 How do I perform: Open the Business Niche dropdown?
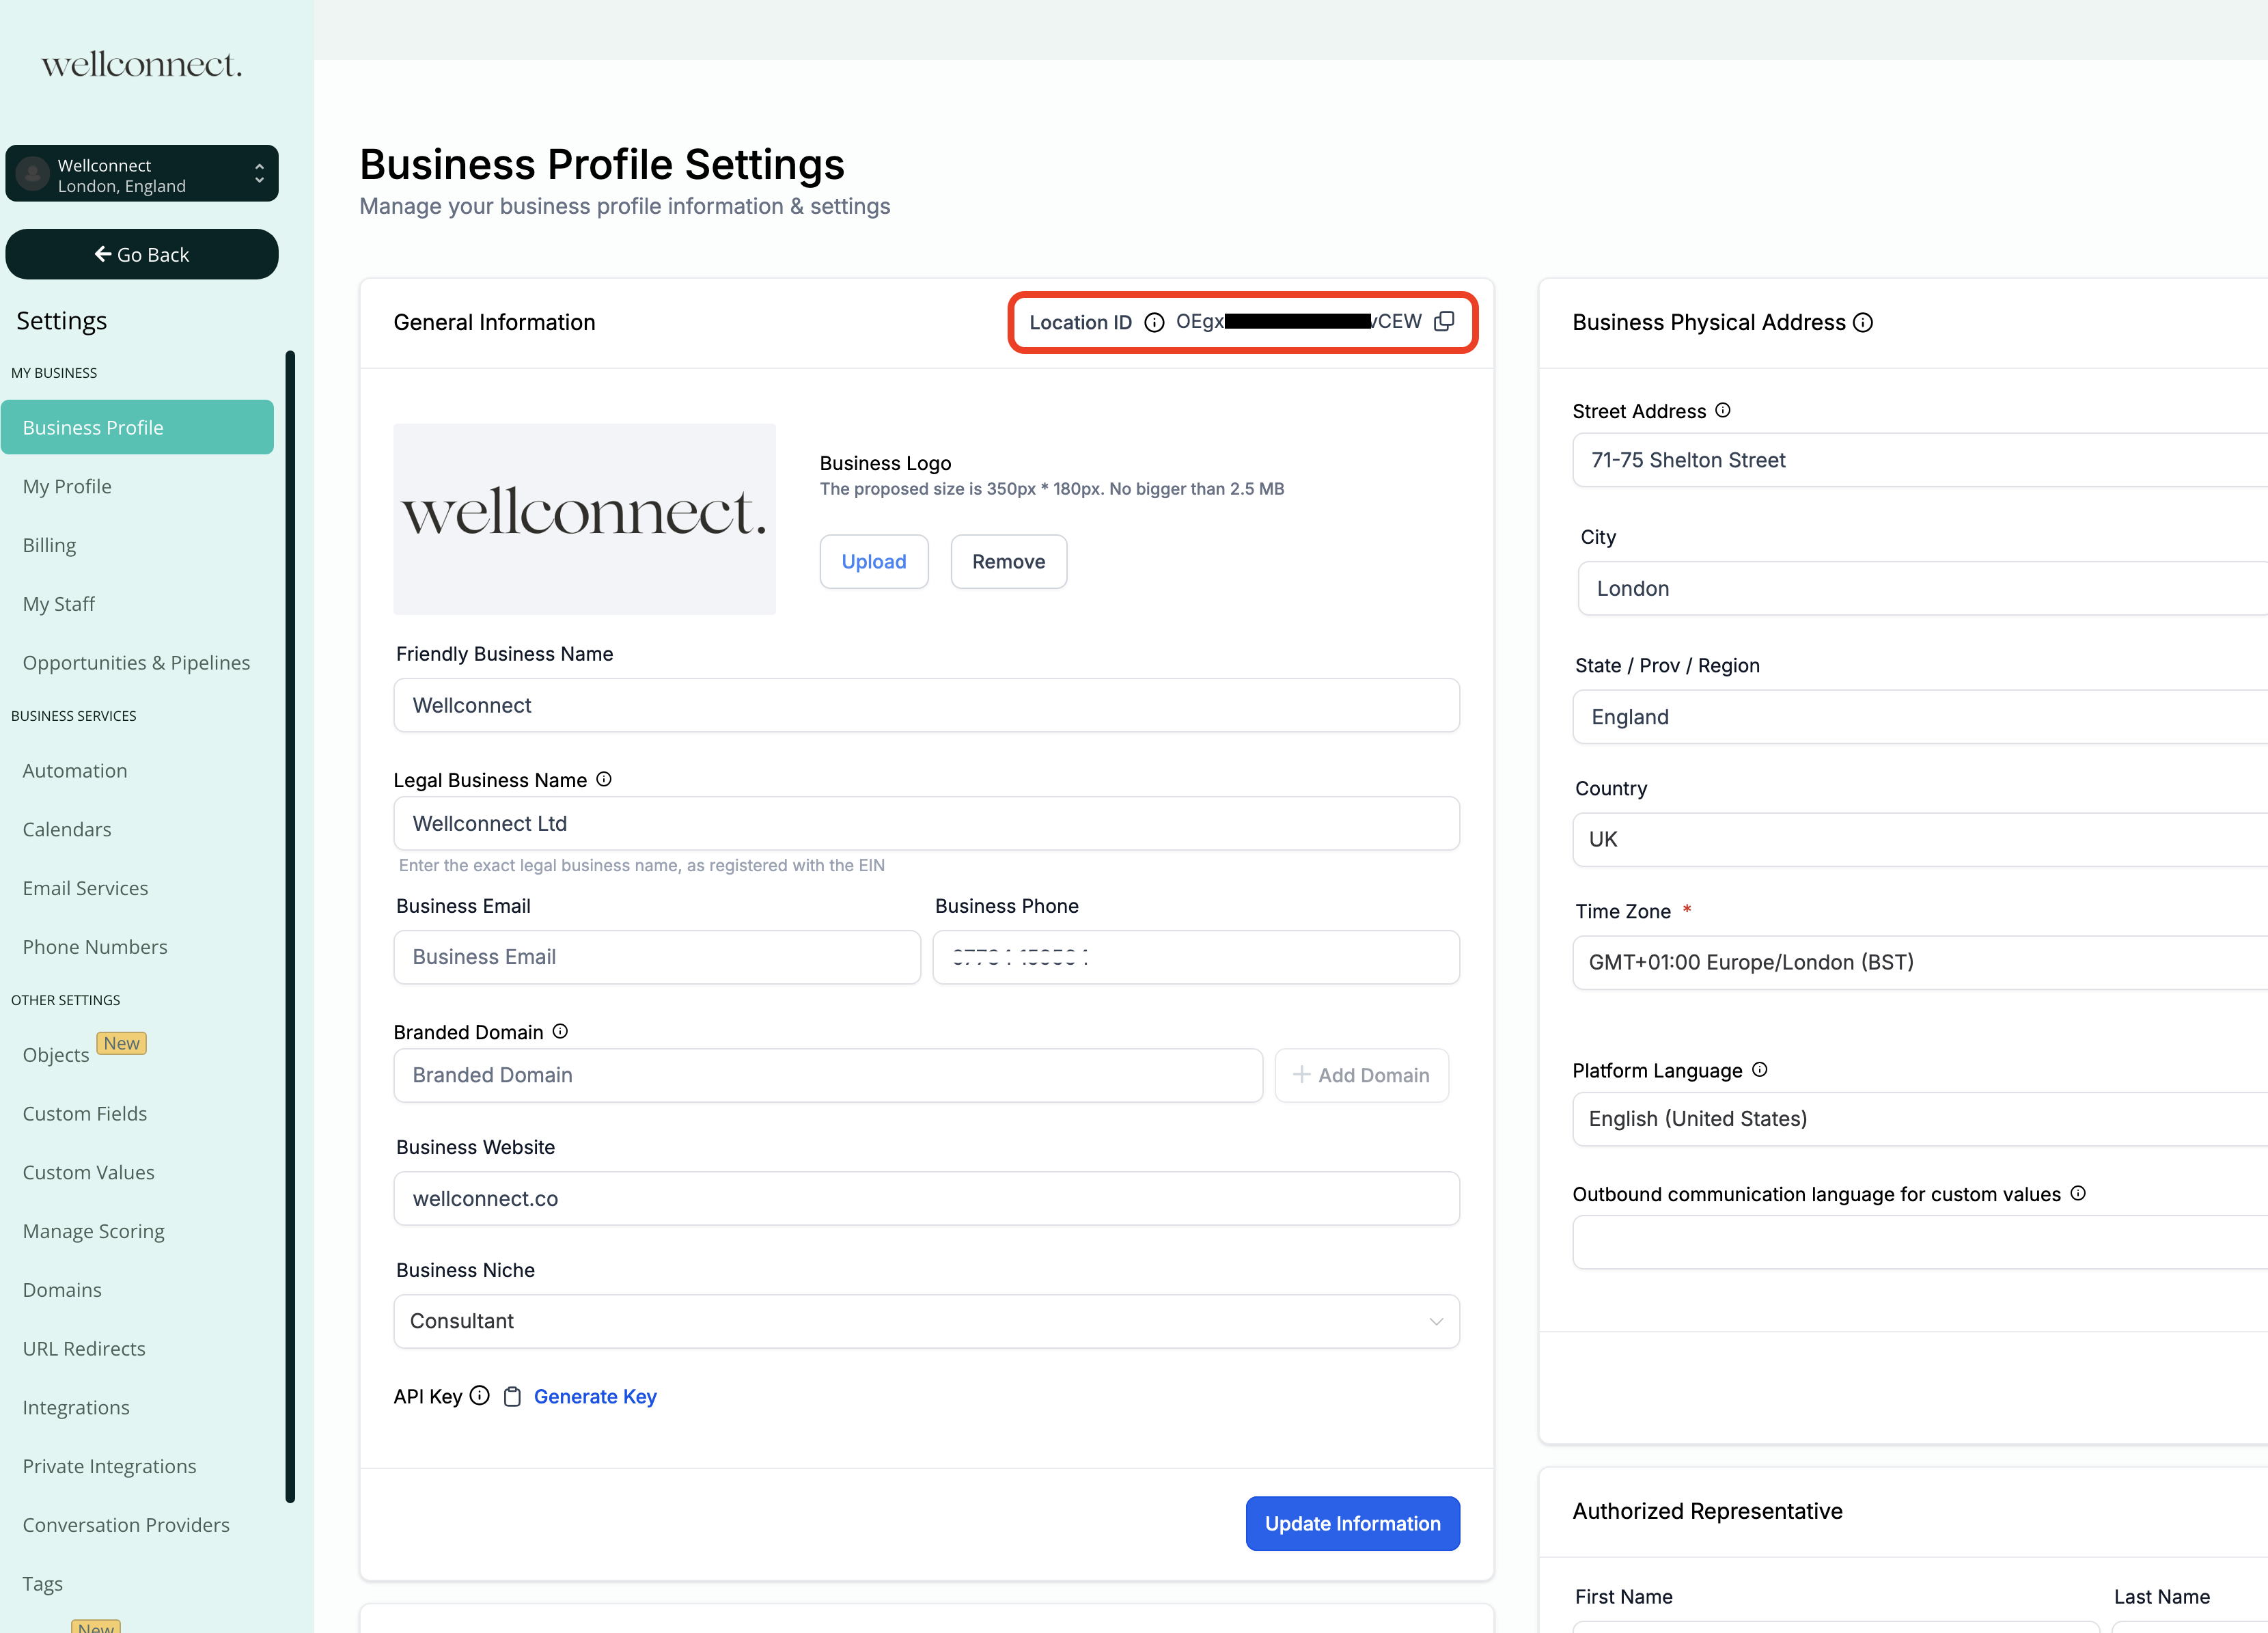coord(926,1321)
